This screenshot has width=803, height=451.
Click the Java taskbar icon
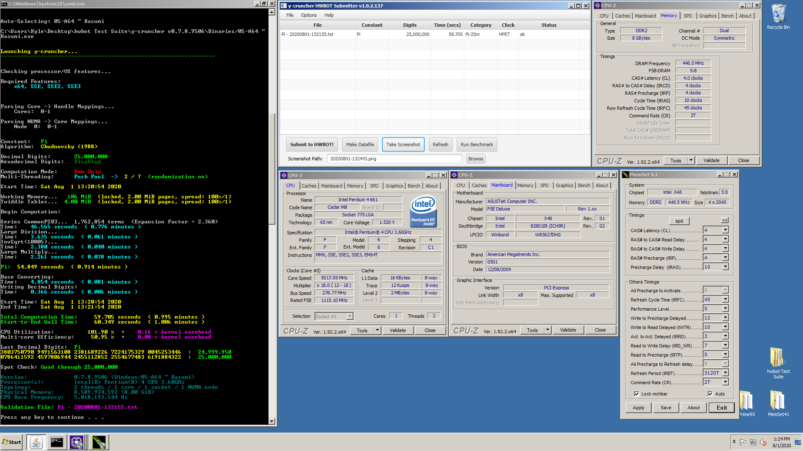36,442
